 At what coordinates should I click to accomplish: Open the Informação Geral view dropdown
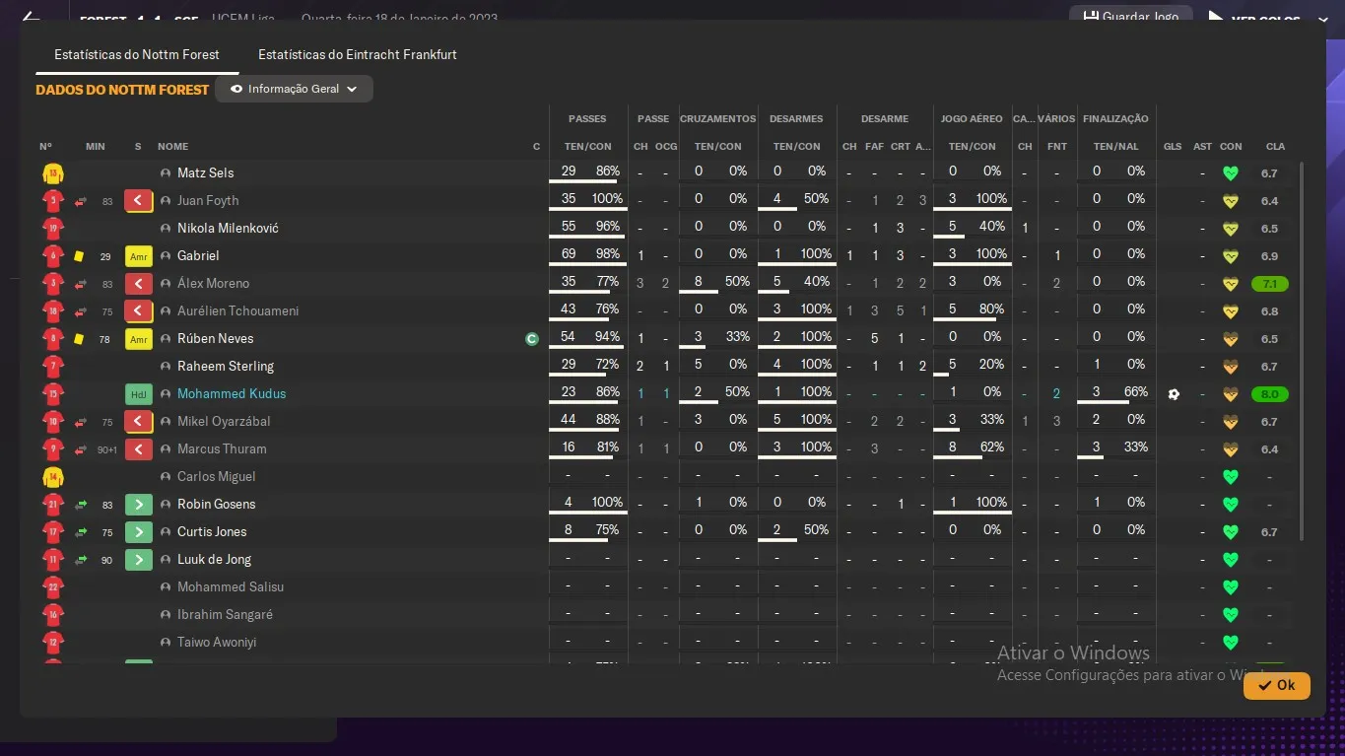pos(294,89)
